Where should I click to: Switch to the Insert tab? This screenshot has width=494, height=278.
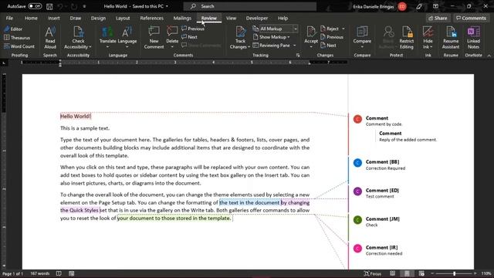point(53,18)
